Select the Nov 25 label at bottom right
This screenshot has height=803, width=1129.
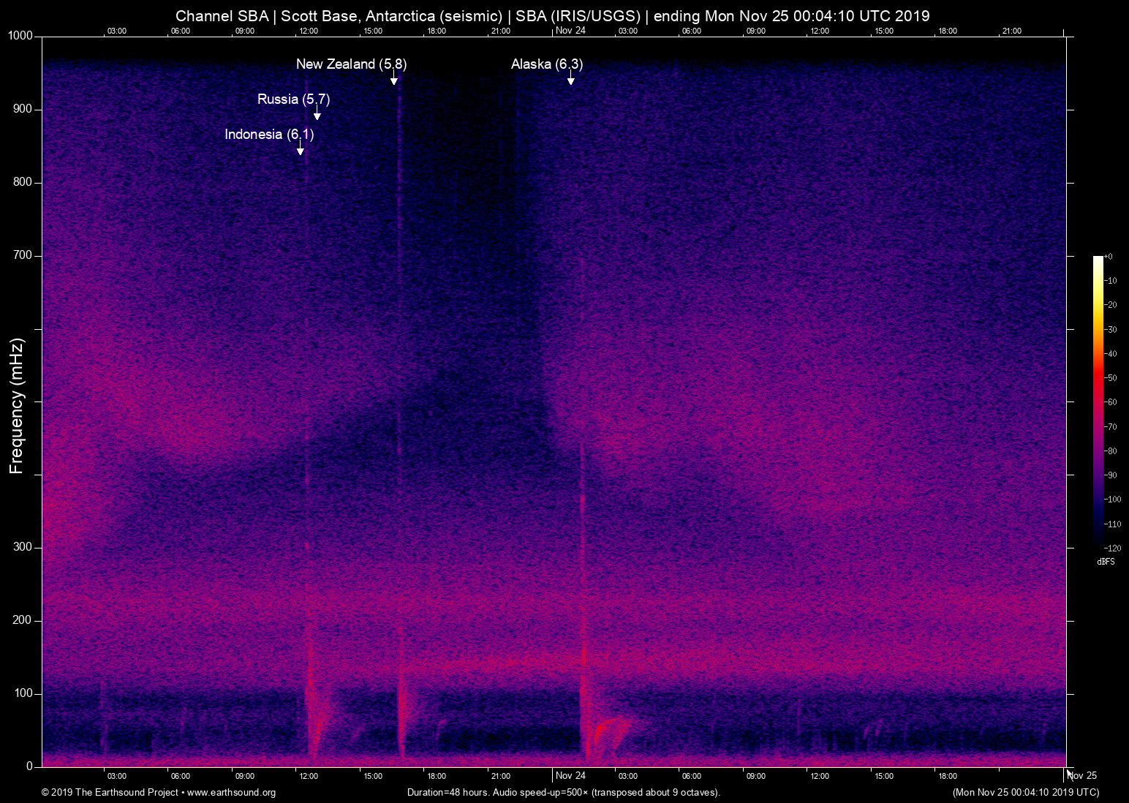click(x=1082, y=775)
